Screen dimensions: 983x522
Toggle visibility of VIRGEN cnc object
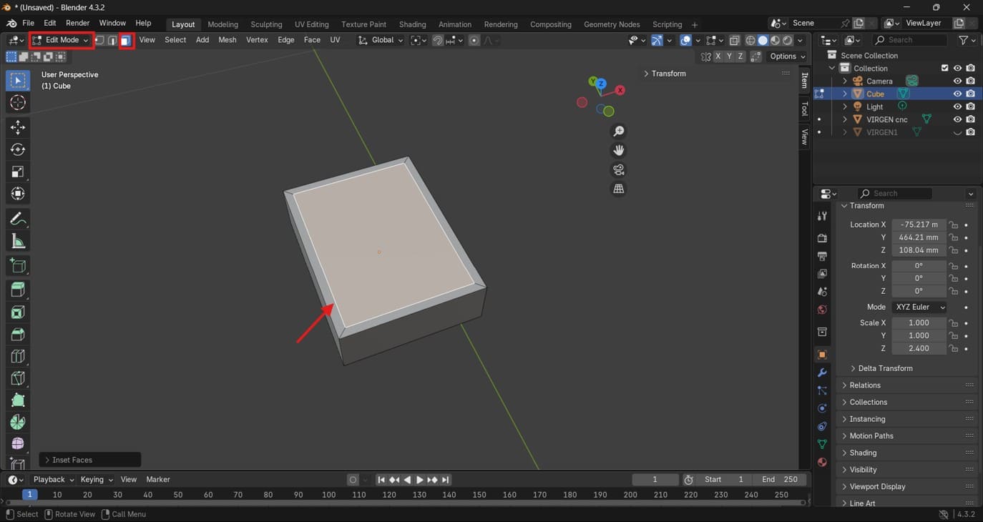point(957,119)
